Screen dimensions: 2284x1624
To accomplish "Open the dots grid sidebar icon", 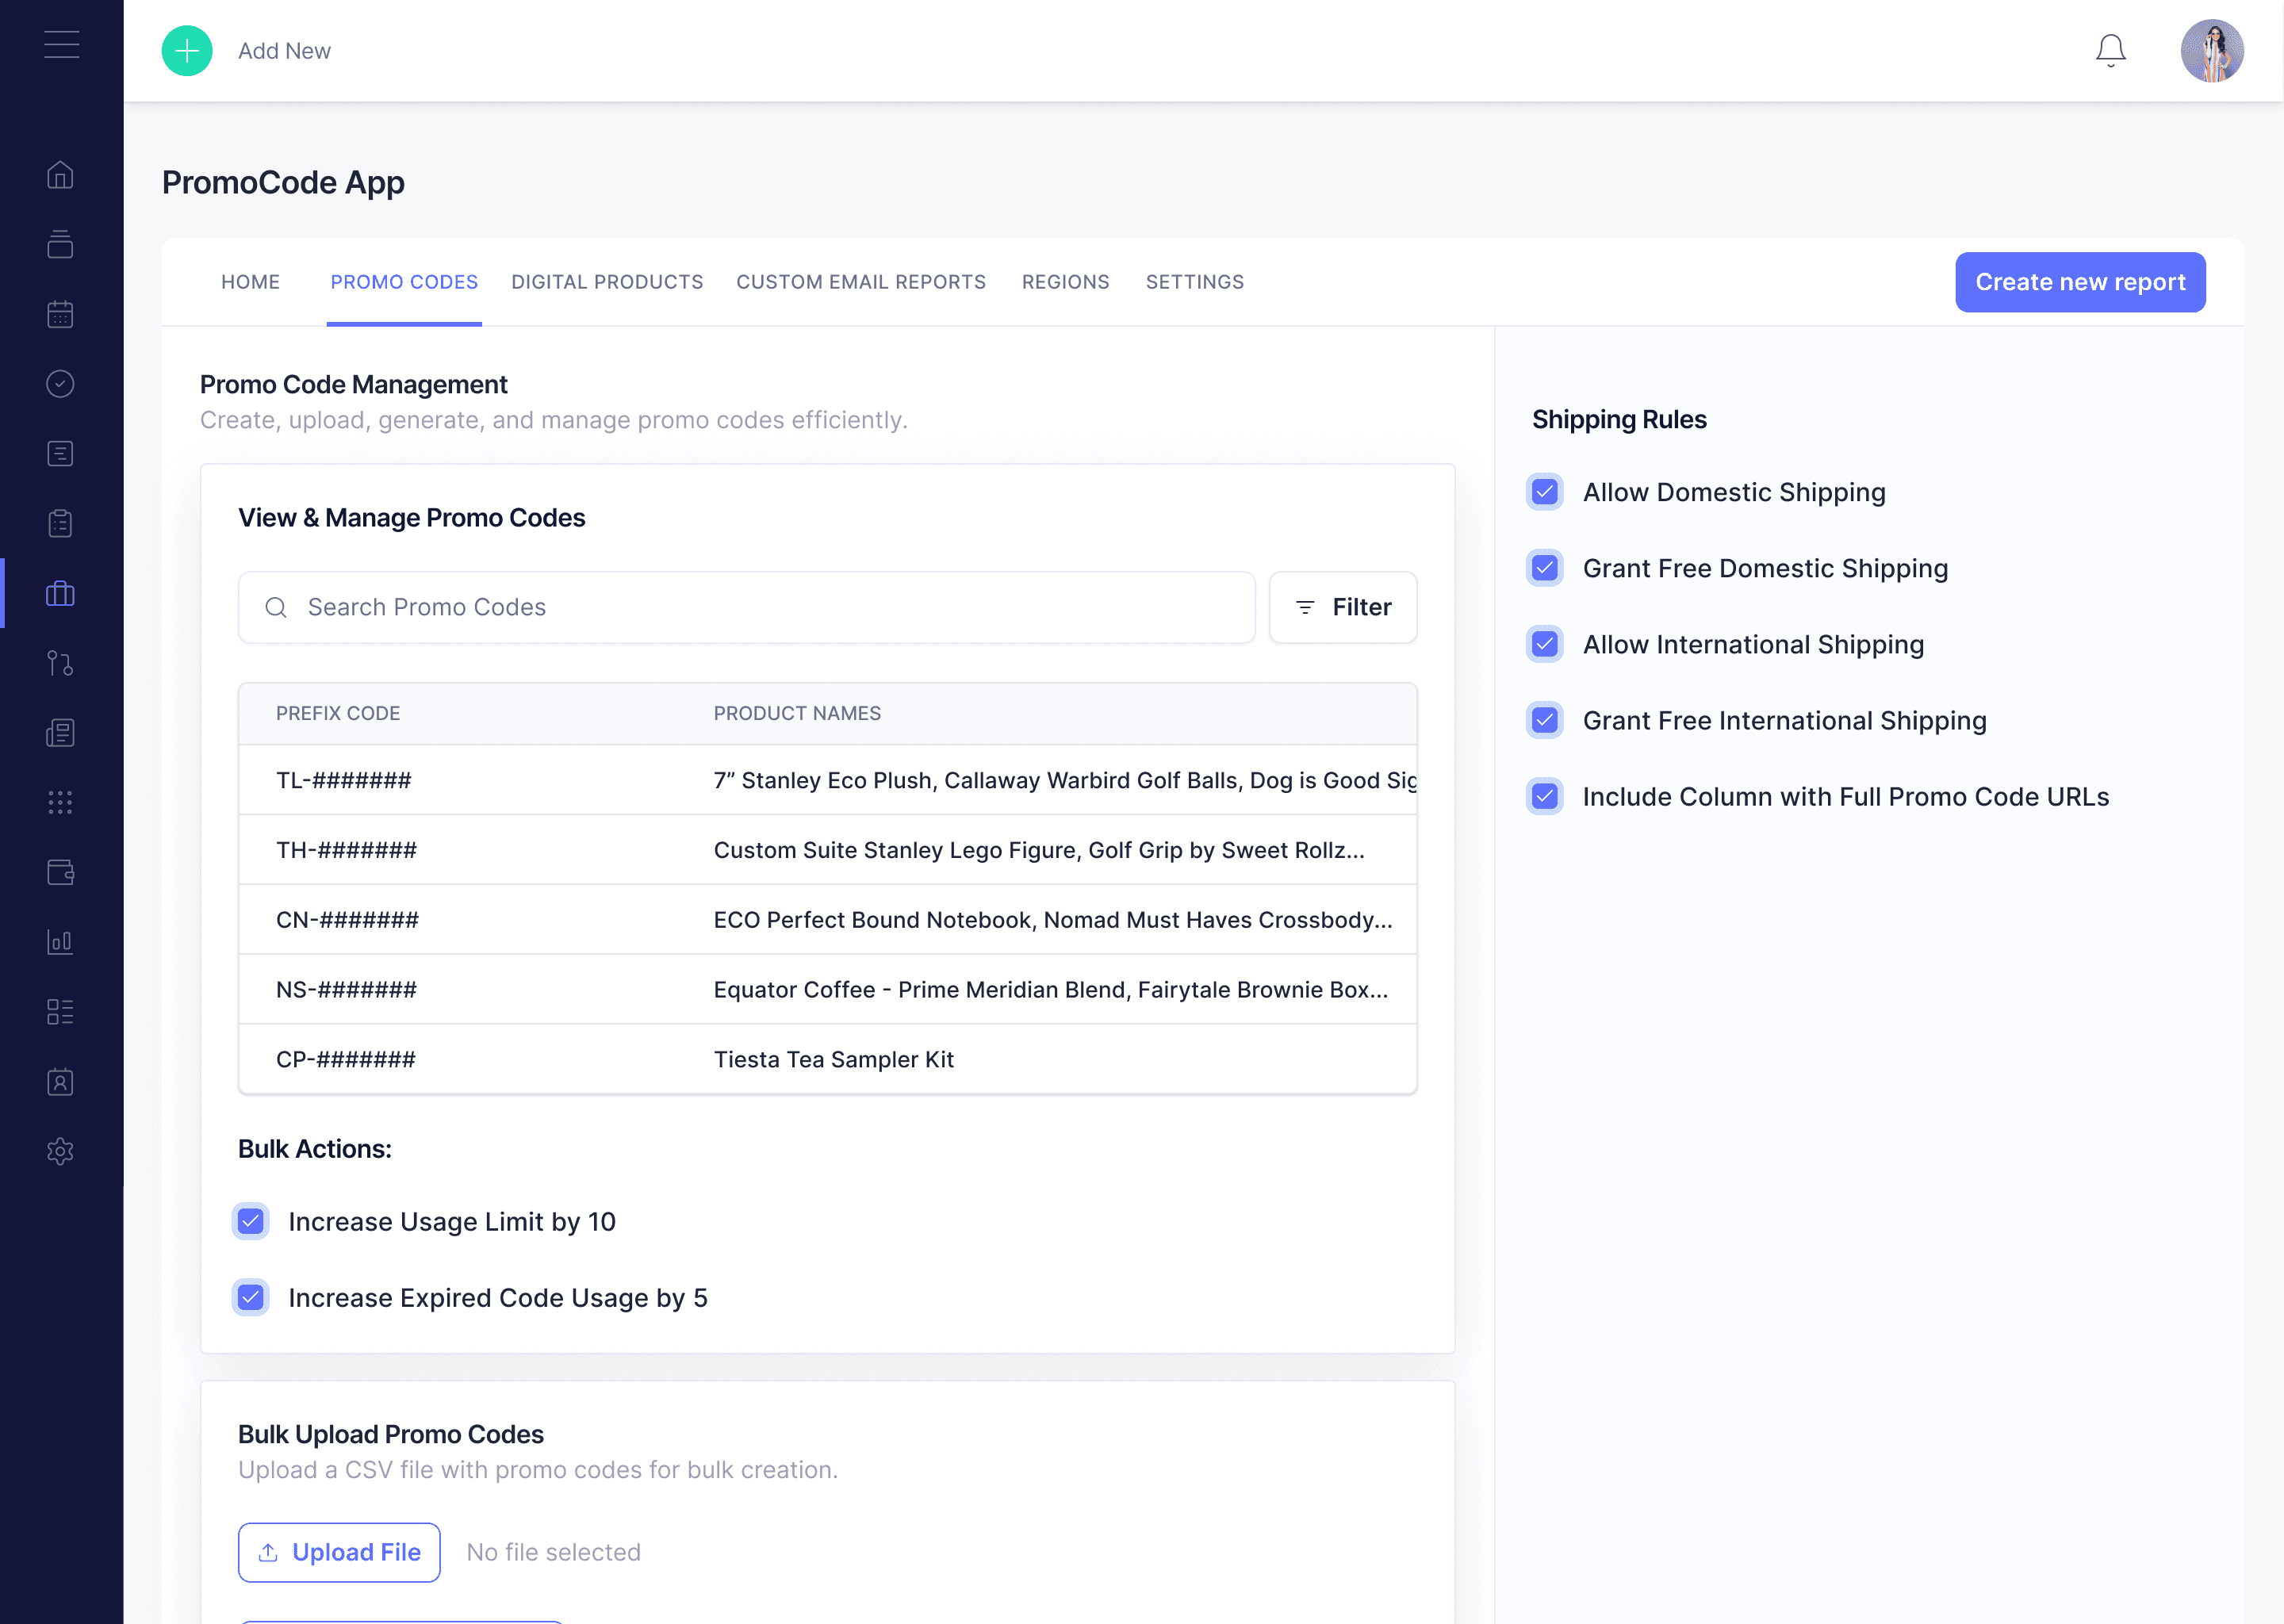I will click(60, 802).
